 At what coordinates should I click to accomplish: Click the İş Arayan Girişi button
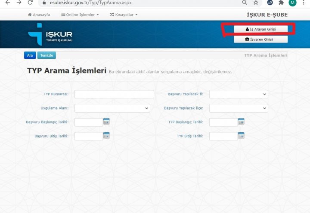[x=261, y=29]
